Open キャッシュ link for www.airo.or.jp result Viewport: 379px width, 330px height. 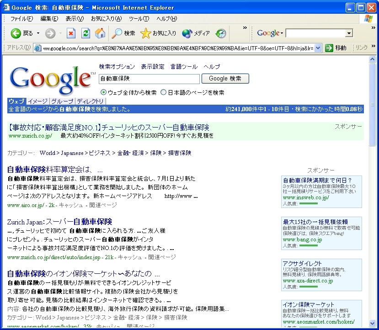pos(71,205)
